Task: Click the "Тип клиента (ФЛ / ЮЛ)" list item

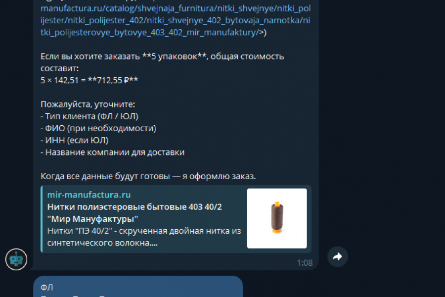Action: coord(89,116)
